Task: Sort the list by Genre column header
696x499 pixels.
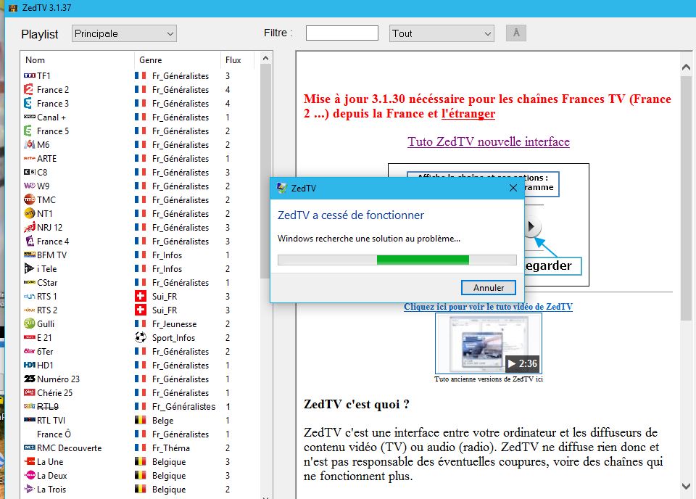Action: [x=178, y=60]
